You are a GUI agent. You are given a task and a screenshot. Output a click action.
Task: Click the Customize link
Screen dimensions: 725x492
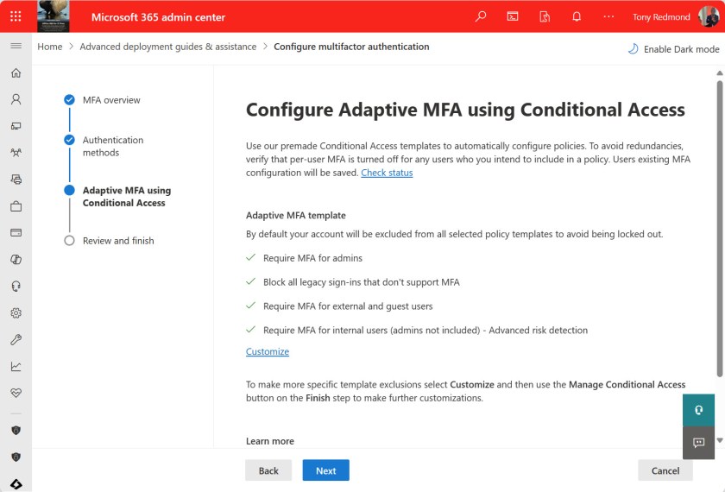pyautogui.click(x=268, y=351)
